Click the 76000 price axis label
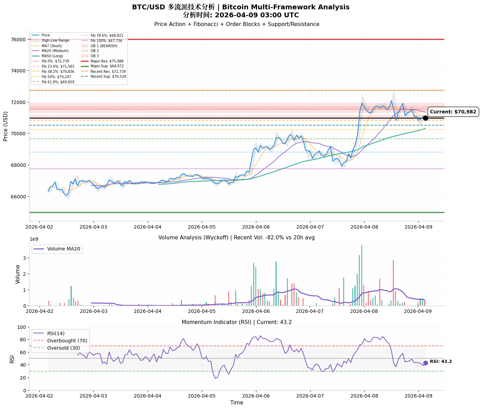 point(18,40)
